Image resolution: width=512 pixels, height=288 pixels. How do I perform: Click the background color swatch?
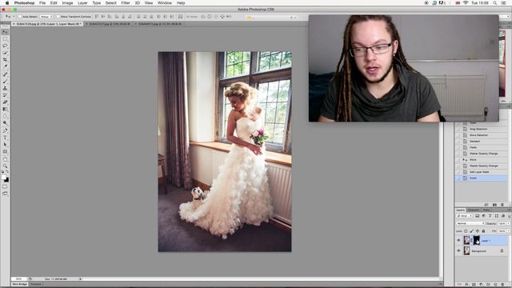click(x=6, y=180)
